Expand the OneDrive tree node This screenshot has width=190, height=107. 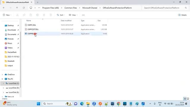click(2, 75)
